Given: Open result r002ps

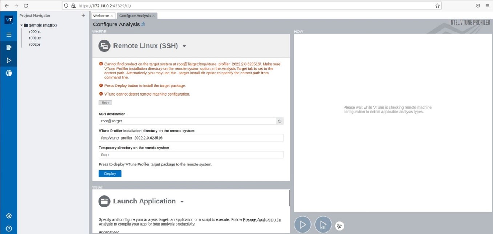Looking at the screenshot, I should [x=35, y=44].
